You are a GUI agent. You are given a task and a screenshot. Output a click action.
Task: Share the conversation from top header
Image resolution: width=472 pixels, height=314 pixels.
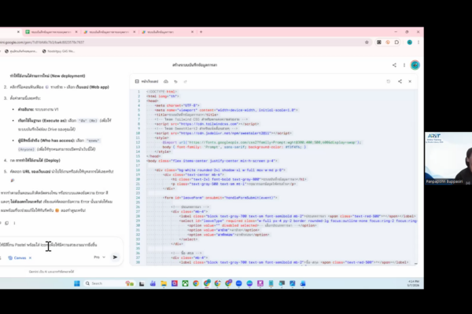tap(394, 65)
